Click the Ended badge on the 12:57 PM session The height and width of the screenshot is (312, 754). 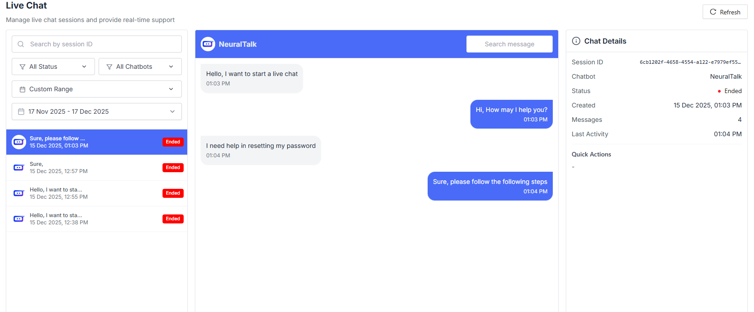[x=173, y=167]
